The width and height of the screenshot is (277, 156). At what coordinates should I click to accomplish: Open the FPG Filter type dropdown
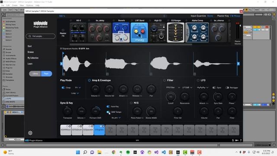tap(173, 88)
